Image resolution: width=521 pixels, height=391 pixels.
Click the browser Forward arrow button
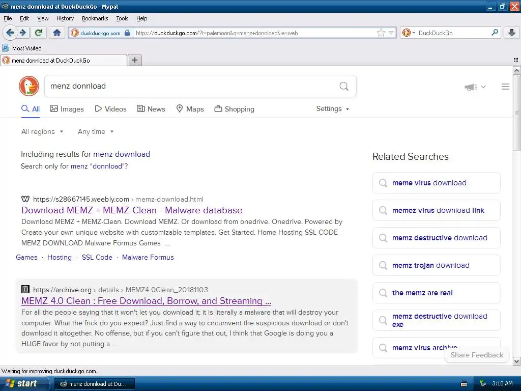(x=23, y=33)
